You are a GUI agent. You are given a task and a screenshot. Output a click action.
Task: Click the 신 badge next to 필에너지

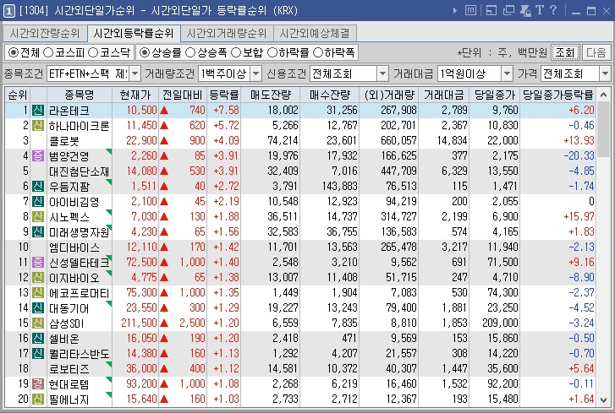tap(38, 399)
